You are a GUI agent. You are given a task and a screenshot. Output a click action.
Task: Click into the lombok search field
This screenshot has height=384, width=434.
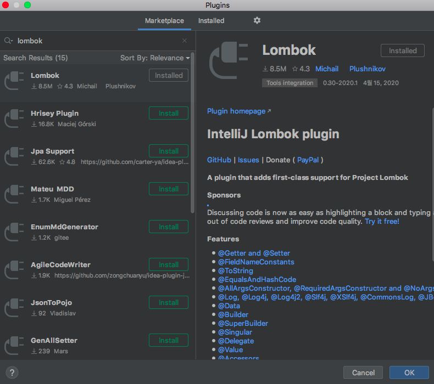[x=97, y=41]
